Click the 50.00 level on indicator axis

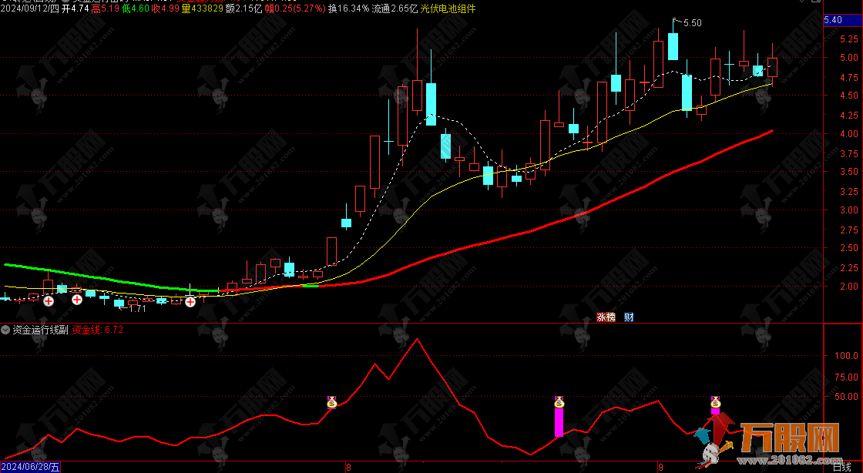[847, 397]
